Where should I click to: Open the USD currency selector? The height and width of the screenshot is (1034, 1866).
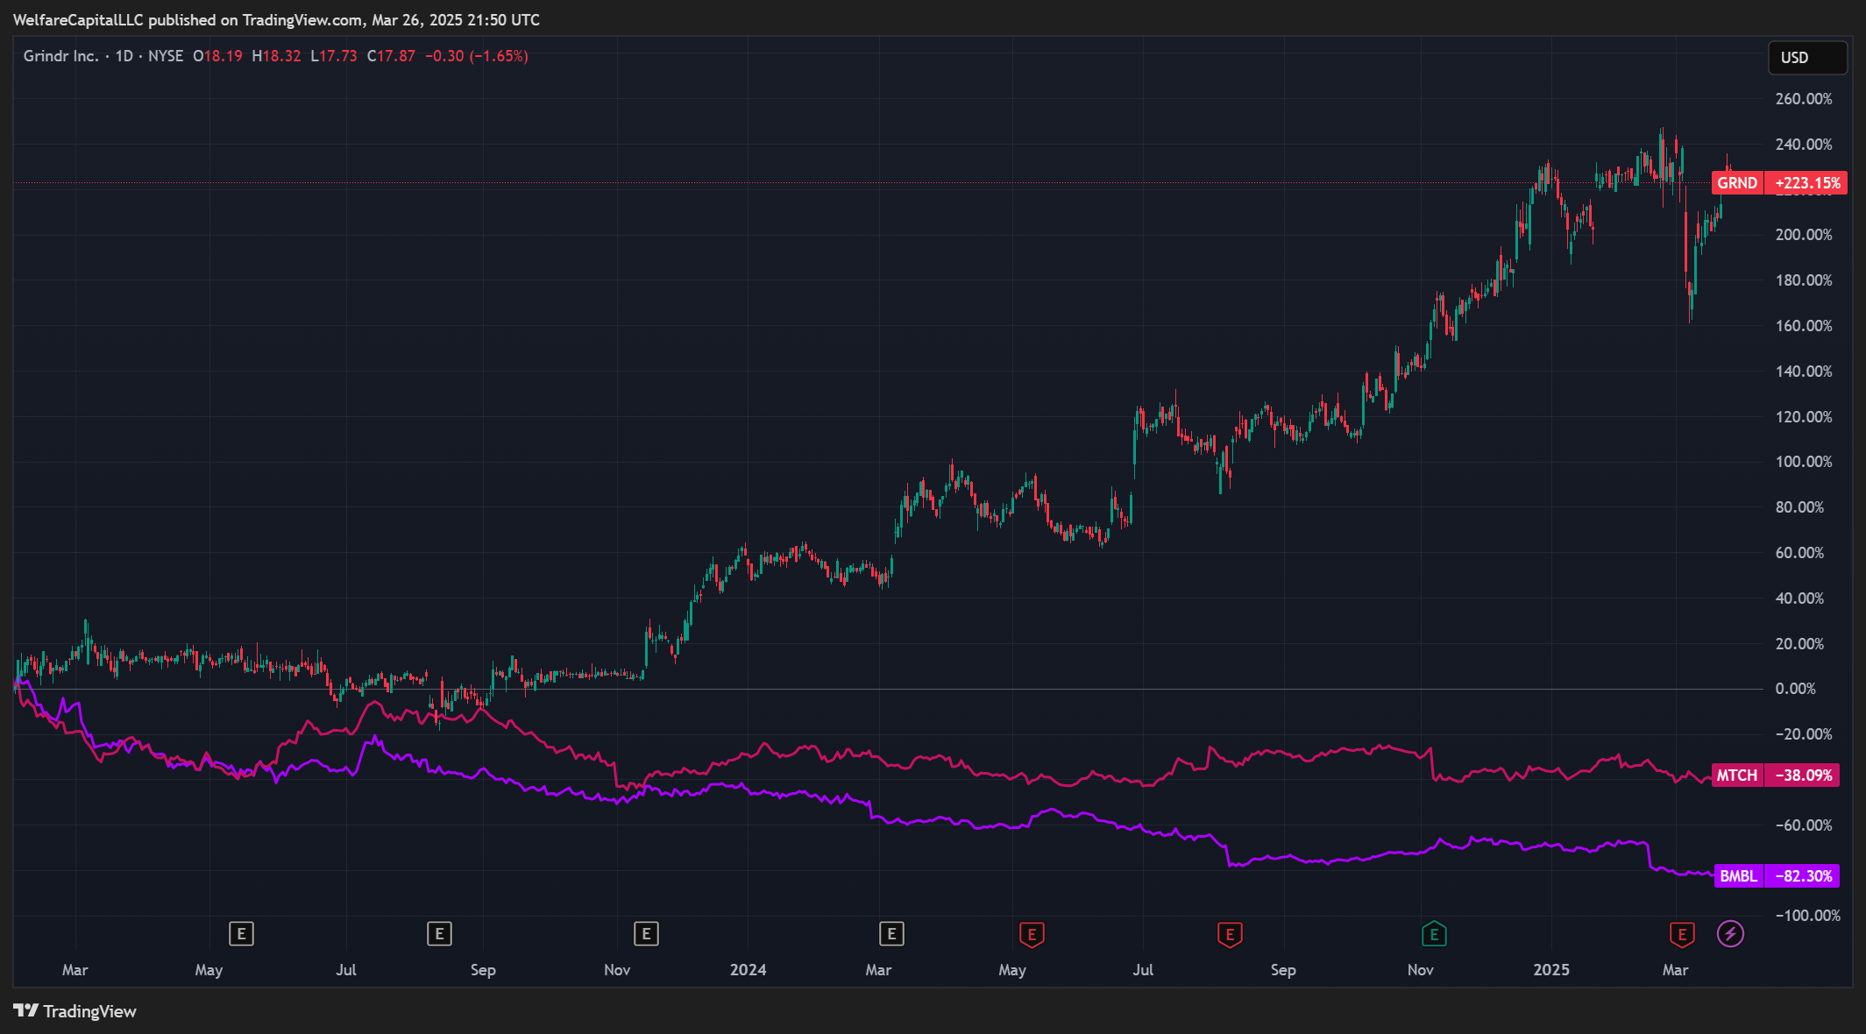point(1807,58)
